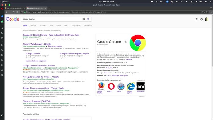Open a new tab with plus button
Viewport: 213px width, 120px height.
coord(49,8)
